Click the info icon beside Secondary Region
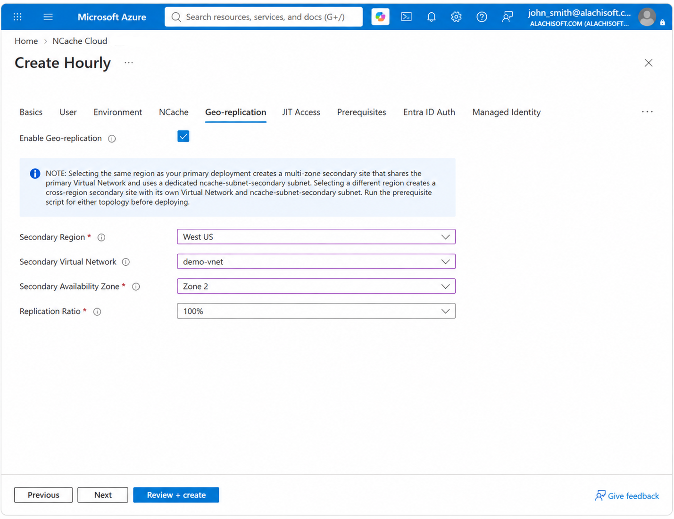This screenshot has width=674, height=519. coord(101,237)
